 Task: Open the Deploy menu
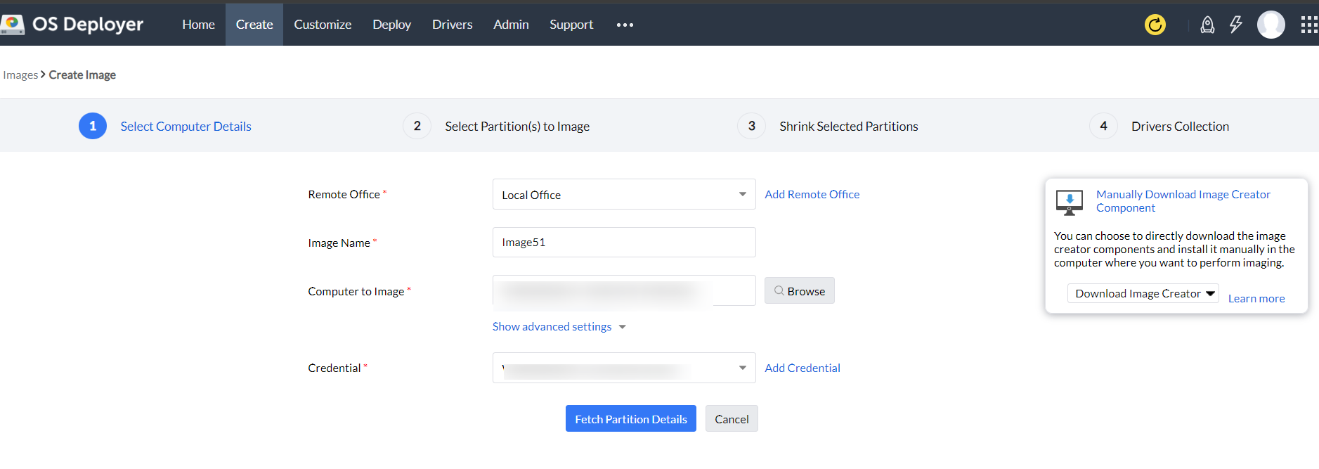(391, 25)
